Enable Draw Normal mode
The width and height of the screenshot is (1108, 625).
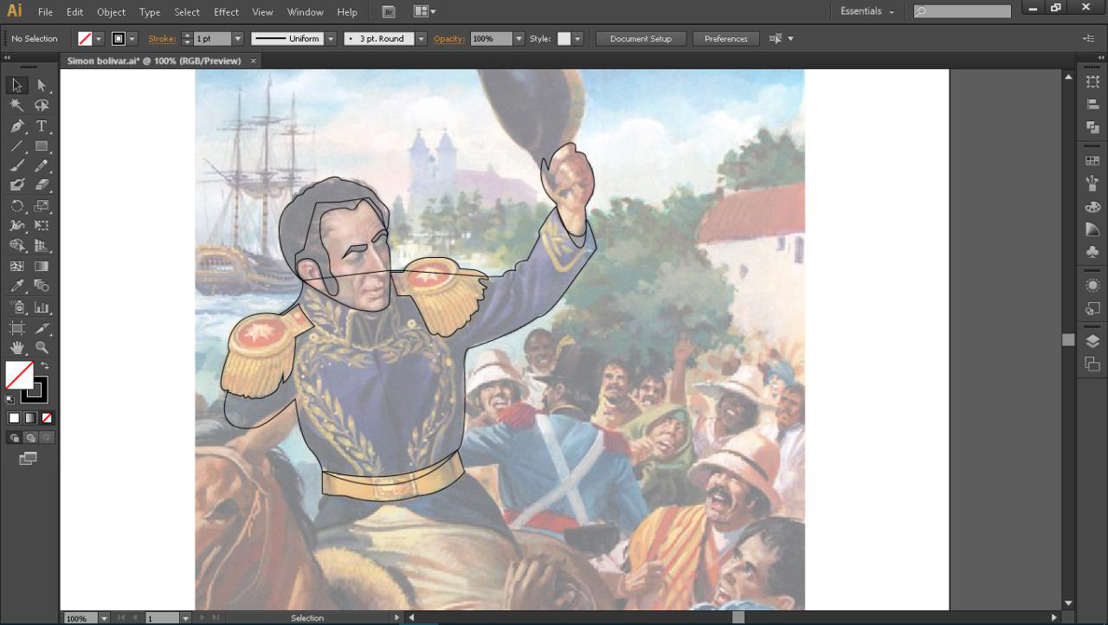[14, 437]
